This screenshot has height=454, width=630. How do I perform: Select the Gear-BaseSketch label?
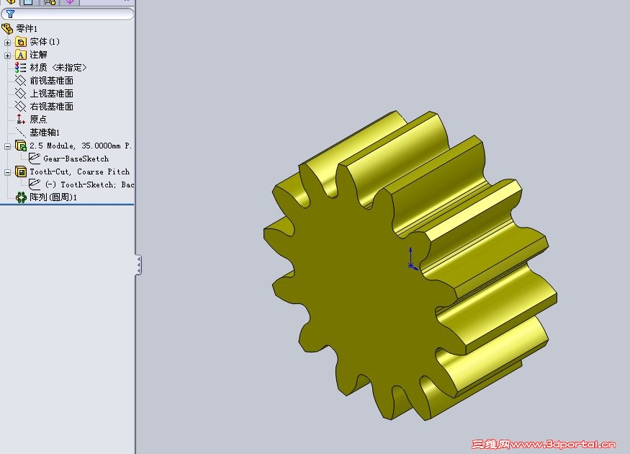pos(76,159)
